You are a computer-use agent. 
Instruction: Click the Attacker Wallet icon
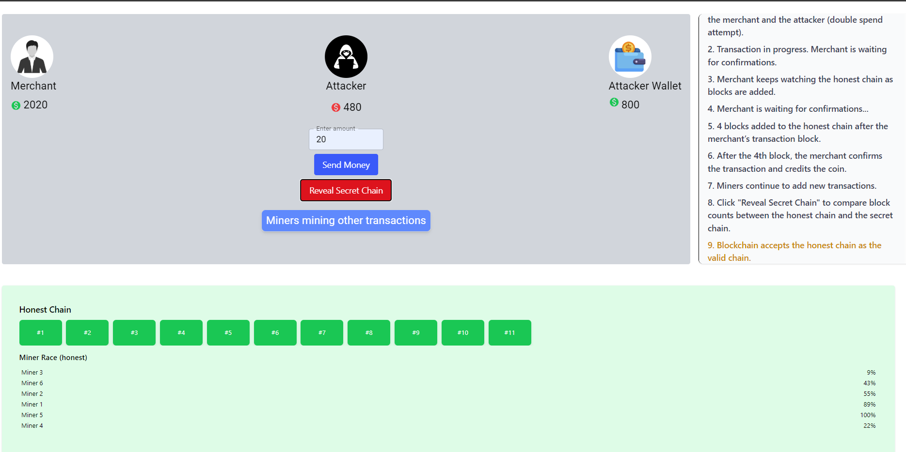coord(630,57)
